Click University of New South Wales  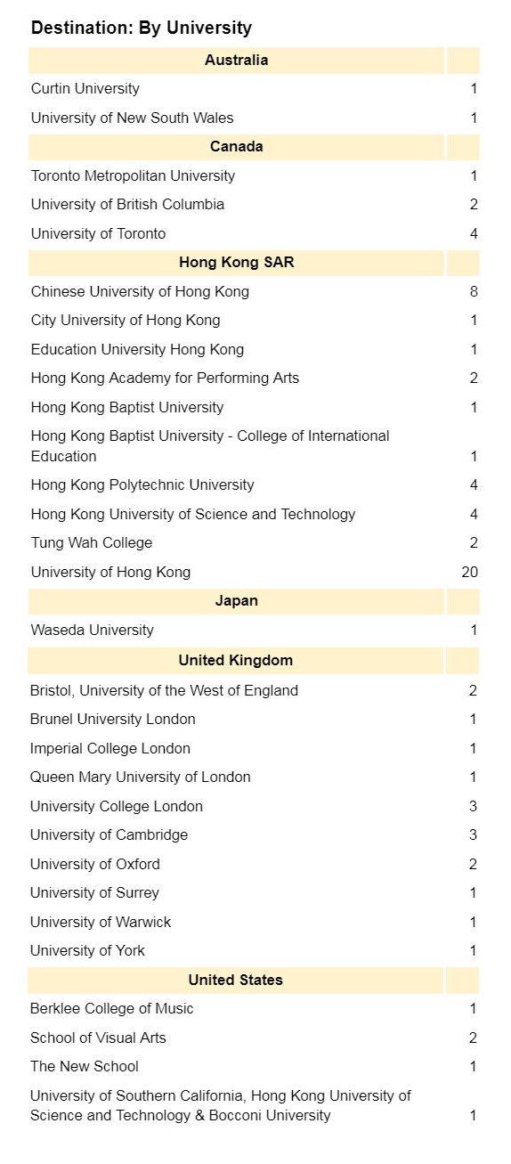pyautogui.click(x=132, y=118)
